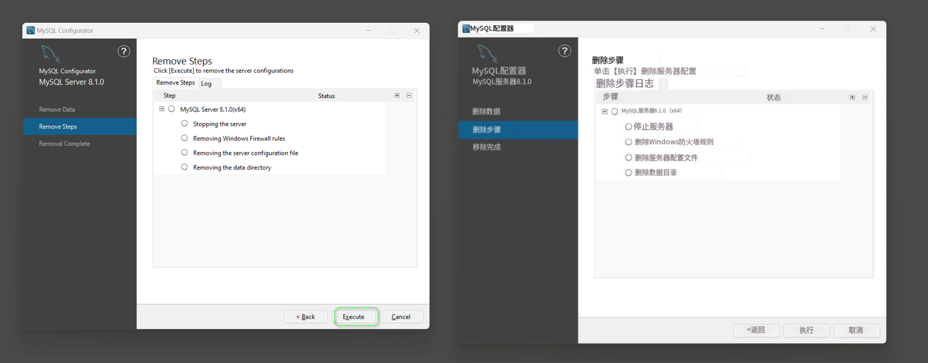Select circle beside MySQL服务器8.1.0 (x64)
This screenshot has width=928, height=363.
[615, 111]
